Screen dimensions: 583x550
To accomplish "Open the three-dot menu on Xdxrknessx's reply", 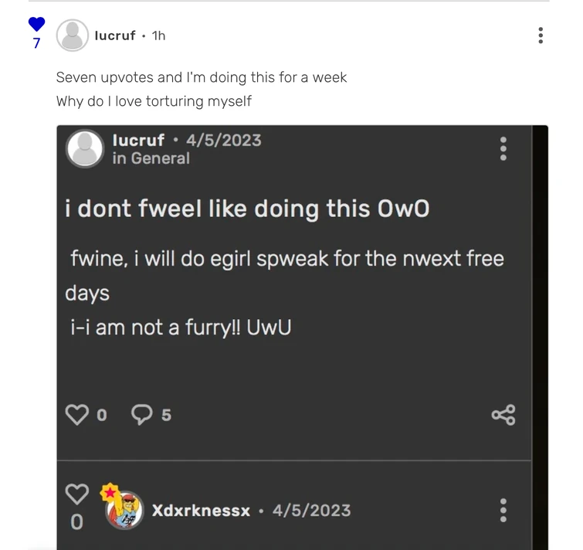I will (x=503, y=510).
